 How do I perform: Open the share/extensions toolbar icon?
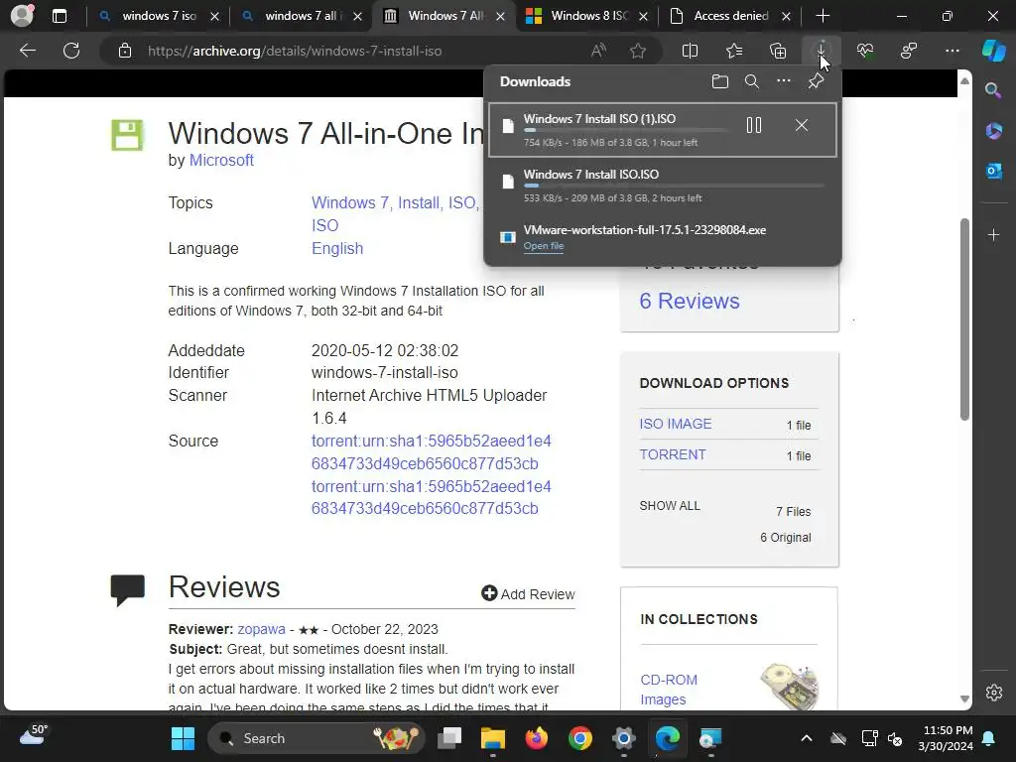pyautogui.click(x=909, y=51)
